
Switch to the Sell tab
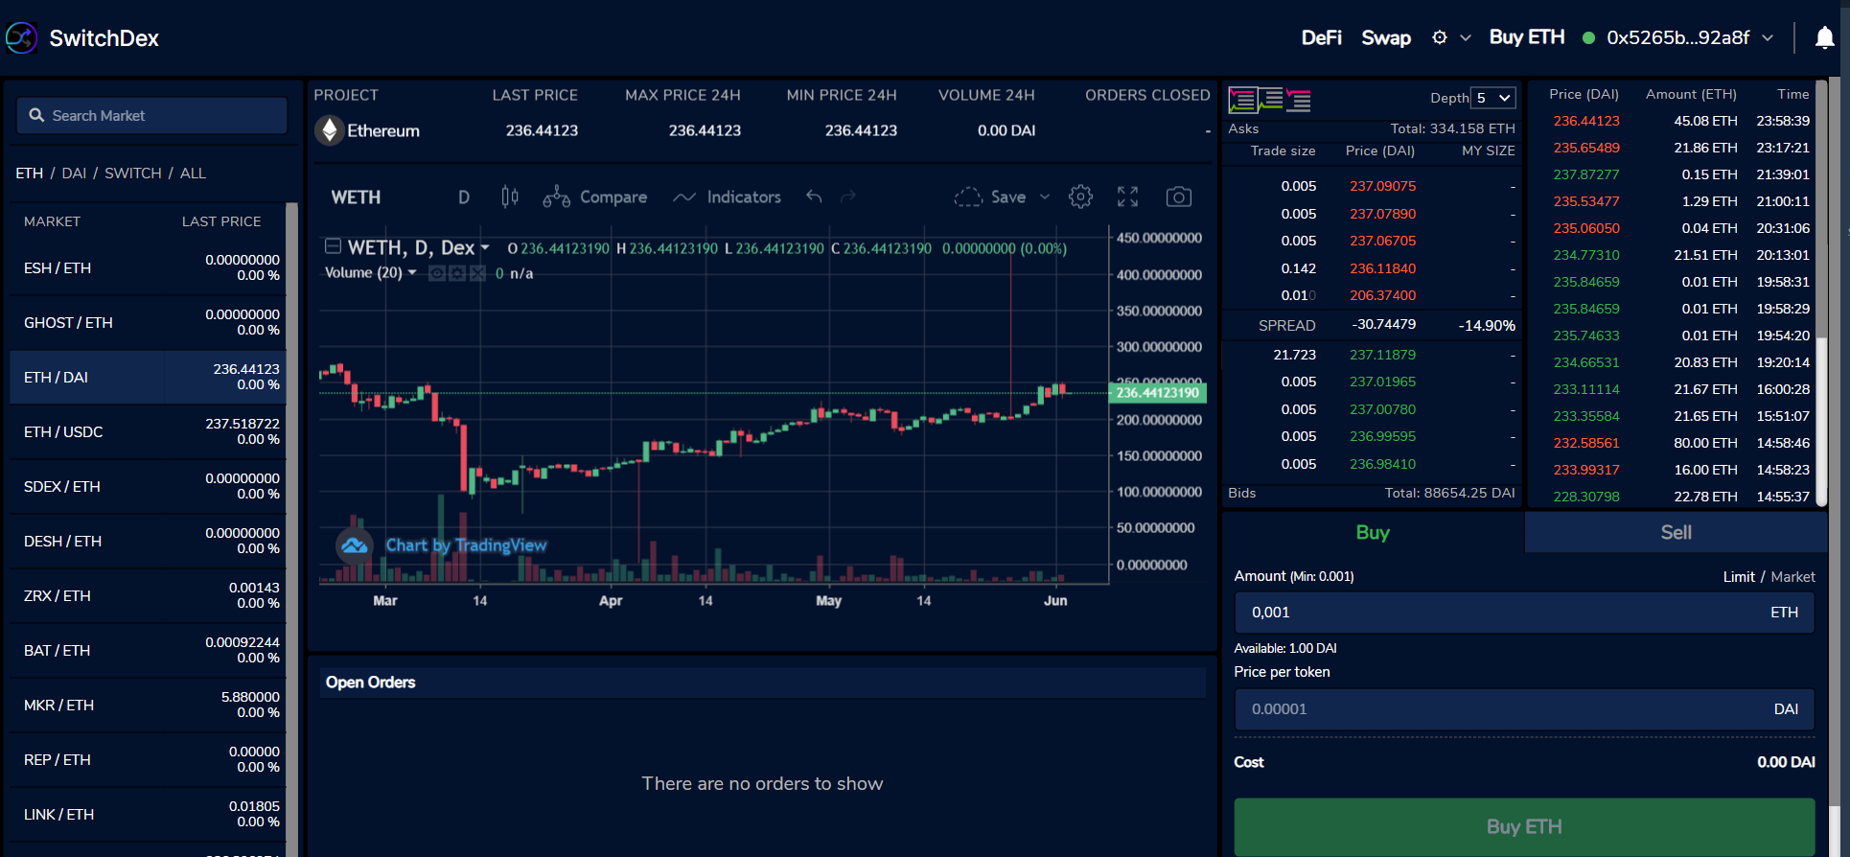[1676, 532]
